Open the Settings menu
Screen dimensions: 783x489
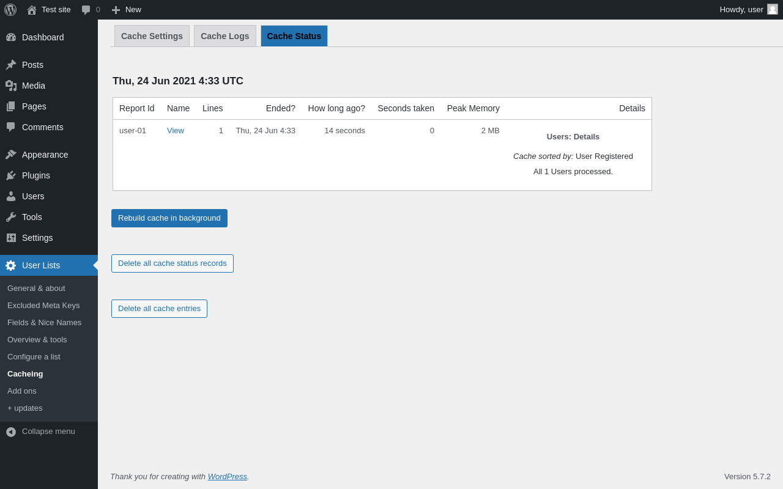click(x=49, y=238)
